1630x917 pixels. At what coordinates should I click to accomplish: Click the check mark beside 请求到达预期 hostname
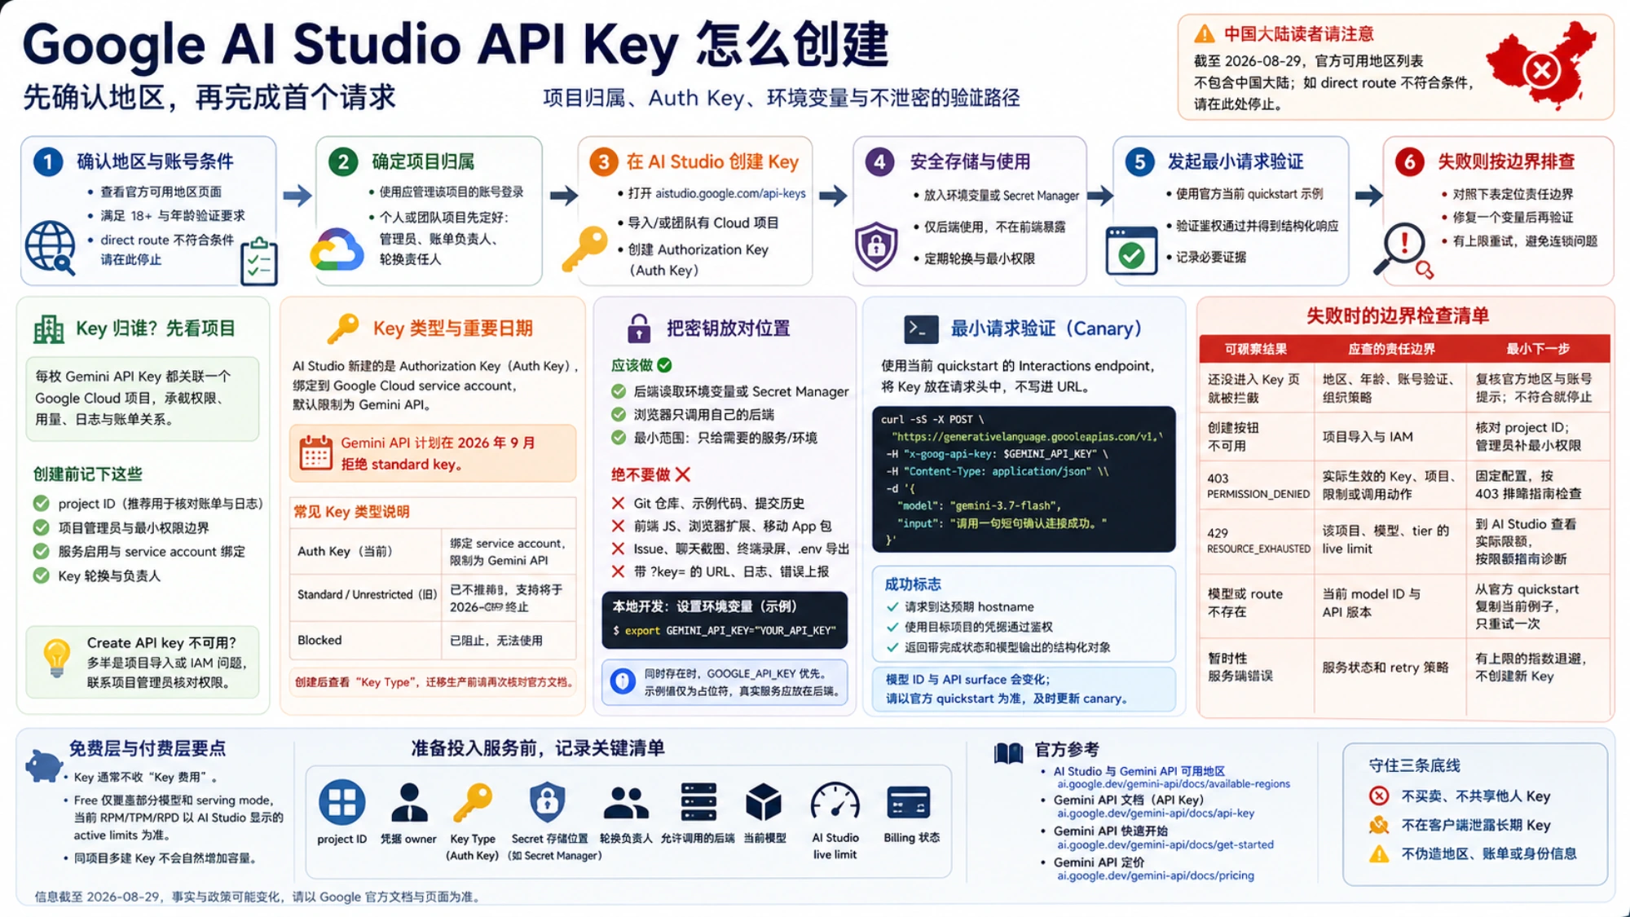[892, 606]
